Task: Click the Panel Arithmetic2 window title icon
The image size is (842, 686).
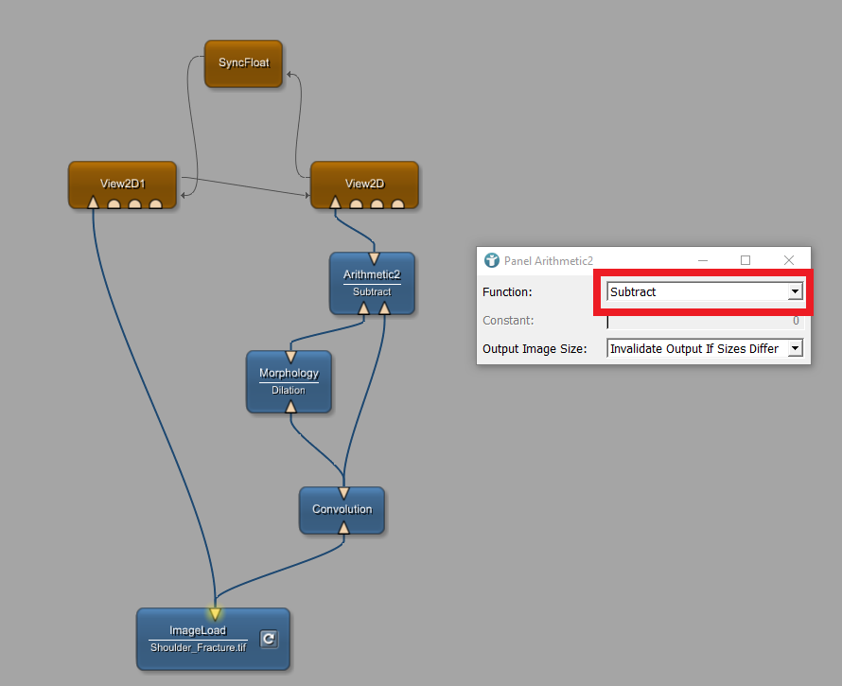Action: click(x=491, y=260)
